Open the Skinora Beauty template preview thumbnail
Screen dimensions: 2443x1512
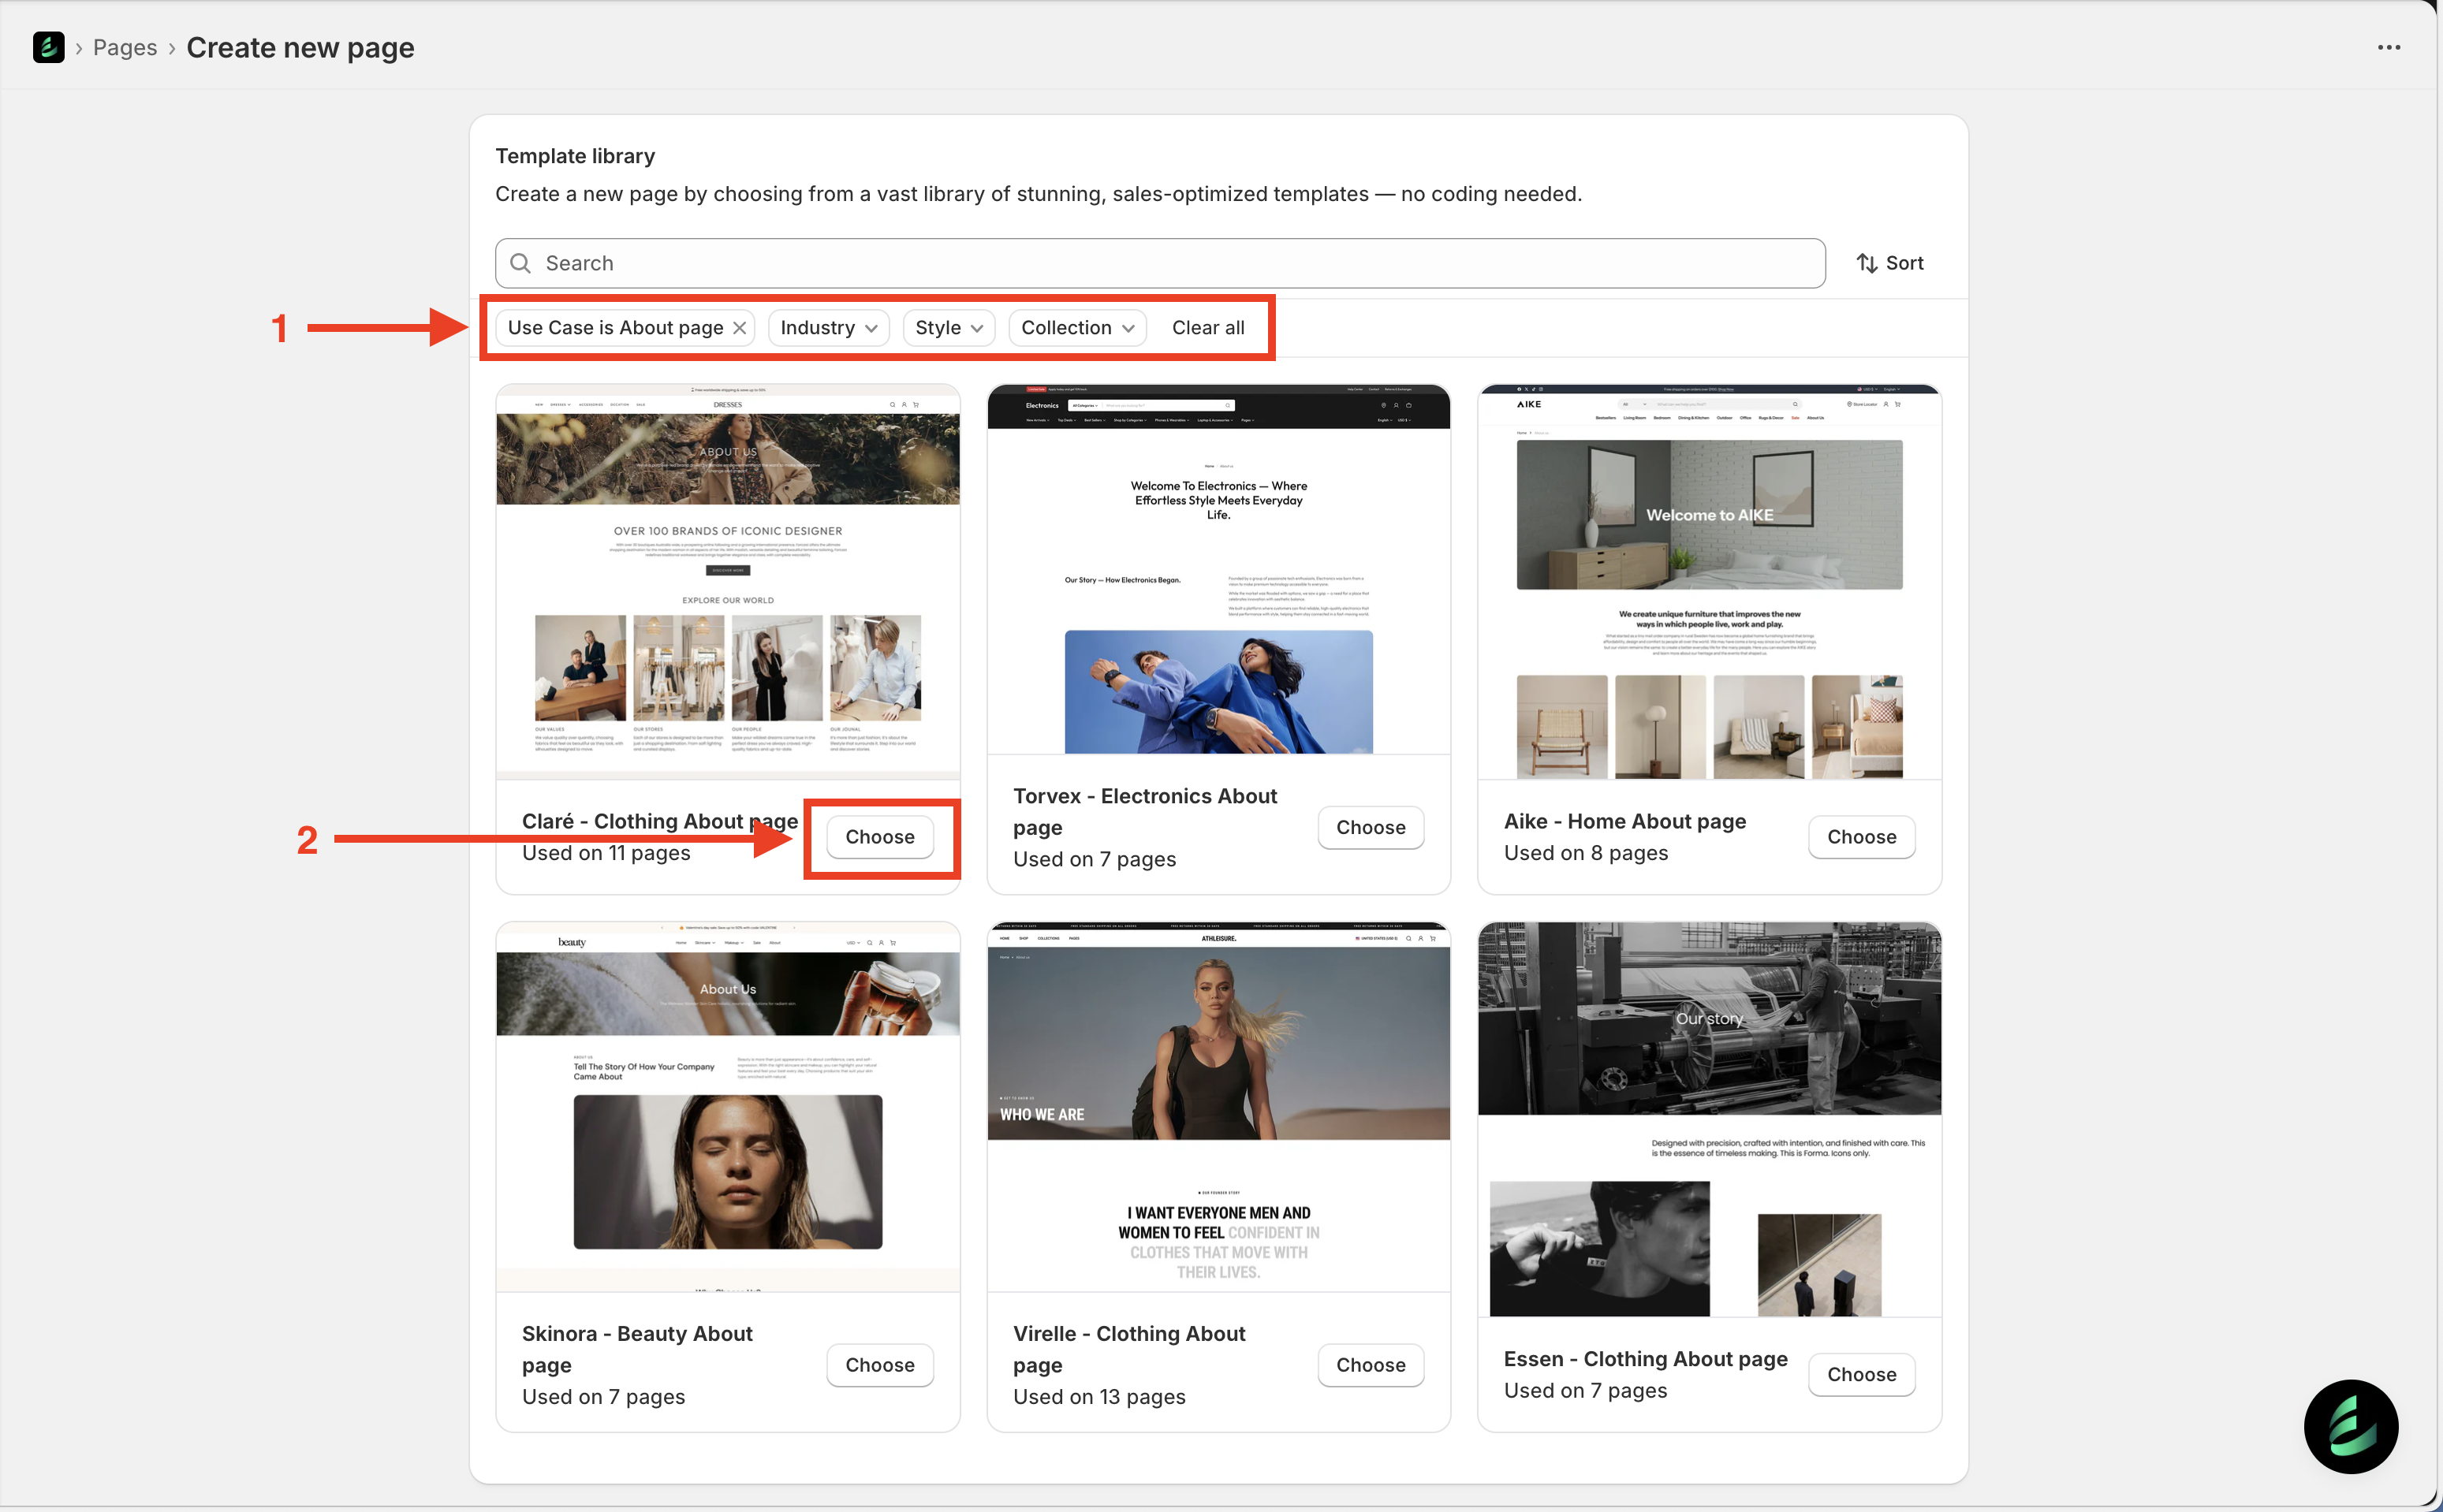click(x=727, y=1106)
